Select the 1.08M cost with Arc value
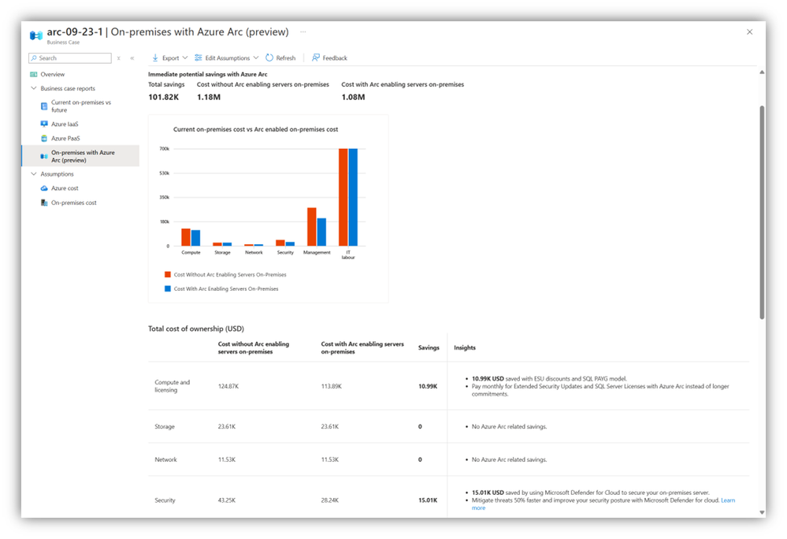This screenshot has width=787, height=539. (x=354, y=98)
